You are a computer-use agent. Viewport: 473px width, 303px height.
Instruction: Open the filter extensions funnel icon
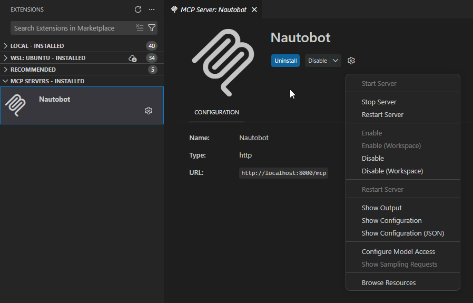click(152, 28)
